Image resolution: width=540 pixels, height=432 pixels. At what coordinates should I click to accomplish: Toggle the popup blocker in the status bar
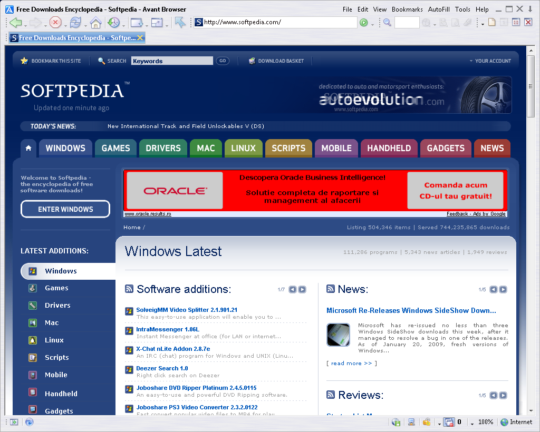coord(449,422)
